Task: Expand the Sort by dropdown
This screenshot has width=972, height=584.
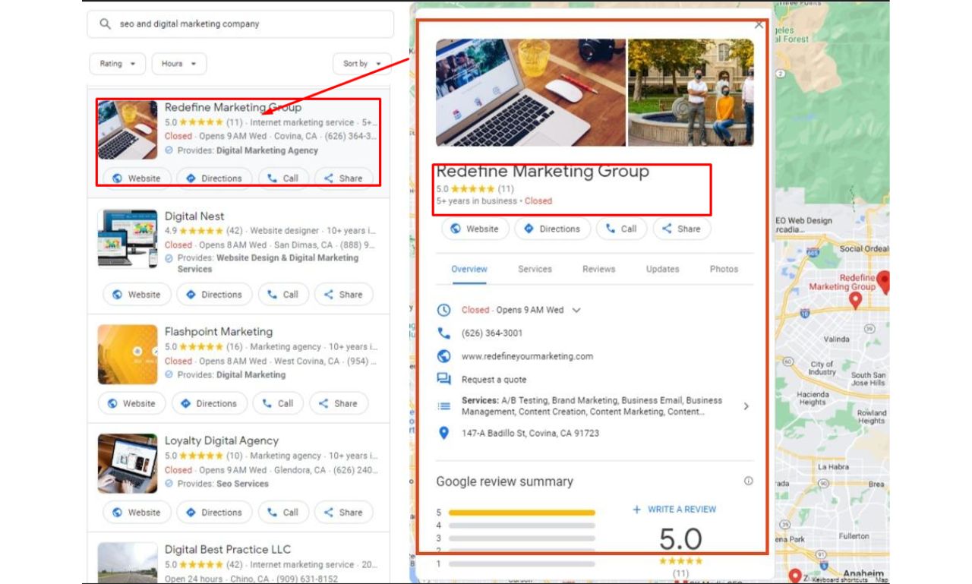Action: tap(361, 64)
